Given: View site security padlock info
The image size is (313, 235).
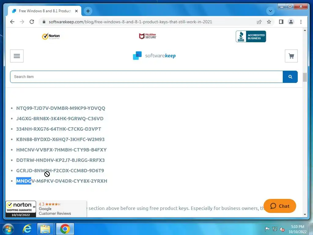Looking at the screenshot, I should (44, 22).
